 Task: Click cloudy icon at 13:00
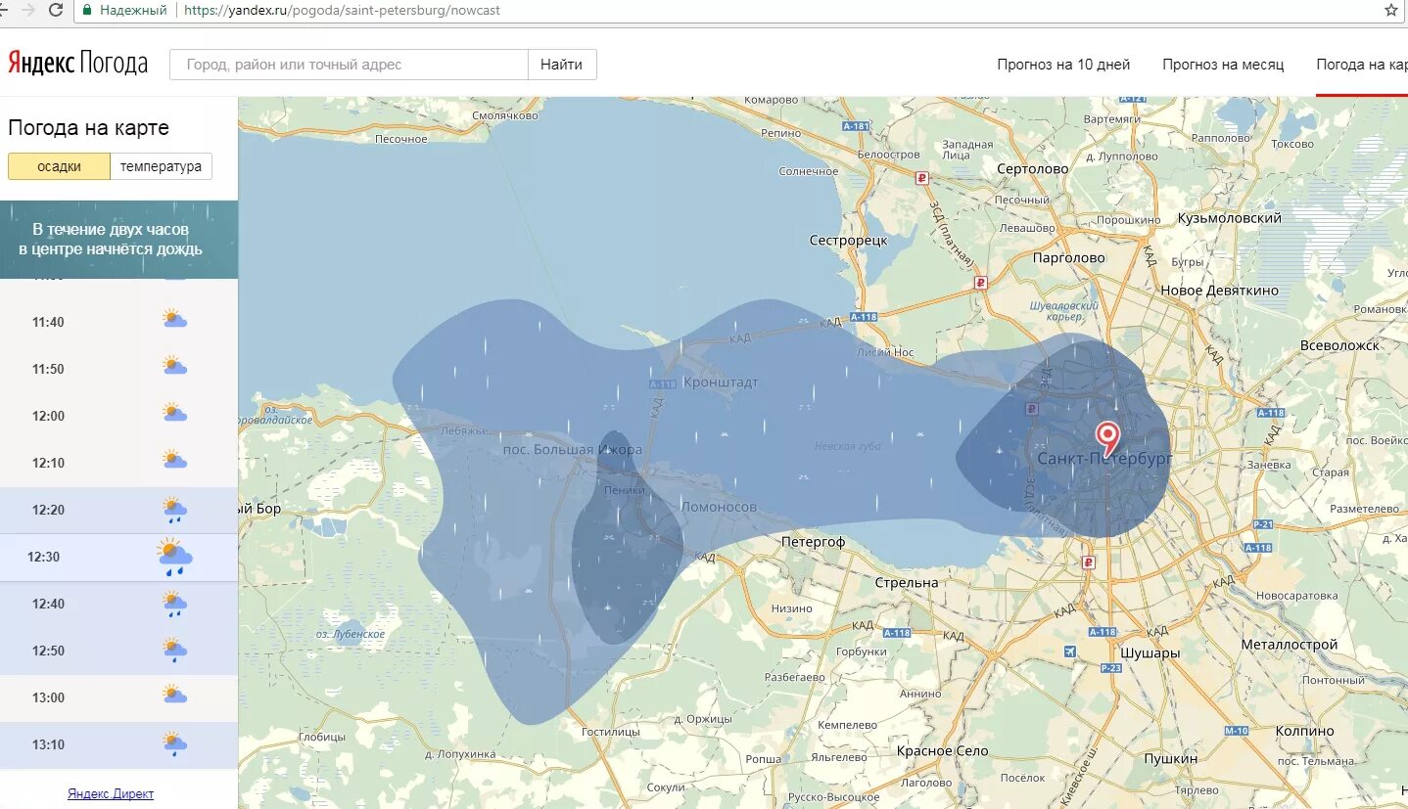pos(174,695)
